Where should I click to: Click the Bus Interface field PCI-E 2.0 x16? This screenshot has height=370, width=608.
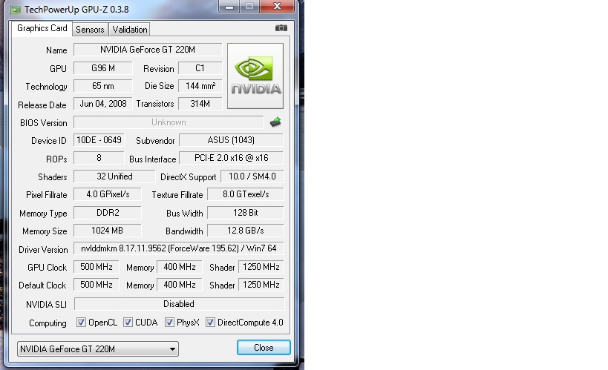point(231,158)
